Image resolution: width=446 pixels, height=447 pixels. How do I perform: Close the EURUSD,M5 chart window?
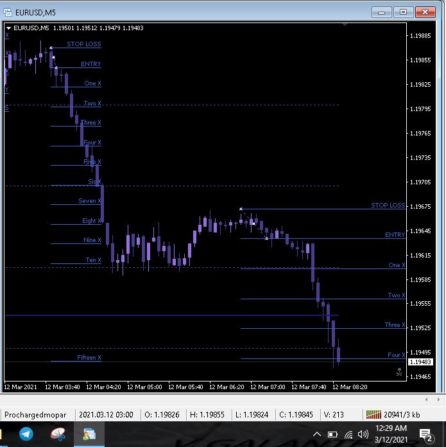coord(425,12)
